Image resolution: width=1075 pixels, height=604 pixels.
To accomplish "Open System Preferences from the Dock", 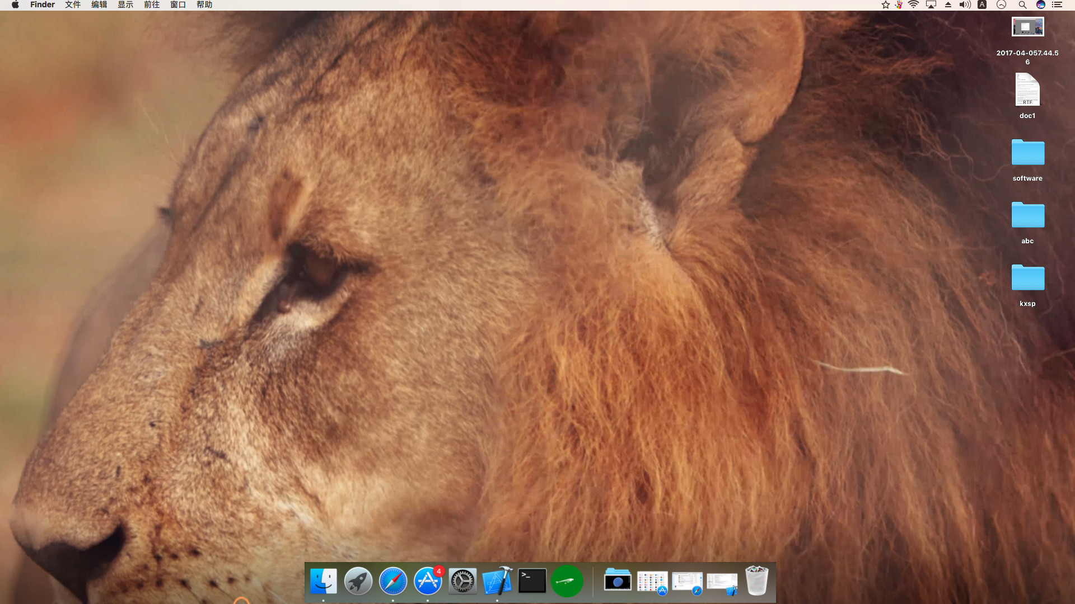I will [x=462, y=581].
